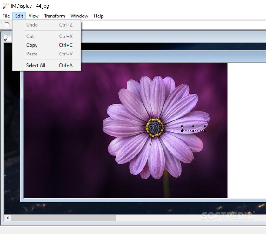The image size is (266, 234).
Task: Open the Transform menu
Action: coord(55,16)
